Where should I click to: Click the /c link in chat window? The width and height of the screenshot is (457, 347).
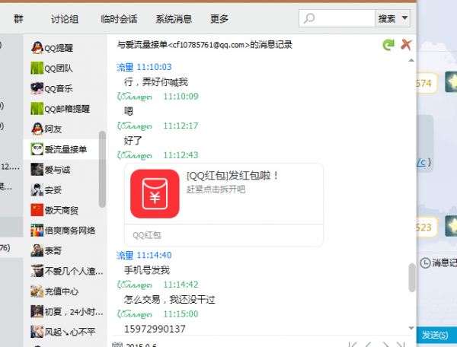[421, 162]
